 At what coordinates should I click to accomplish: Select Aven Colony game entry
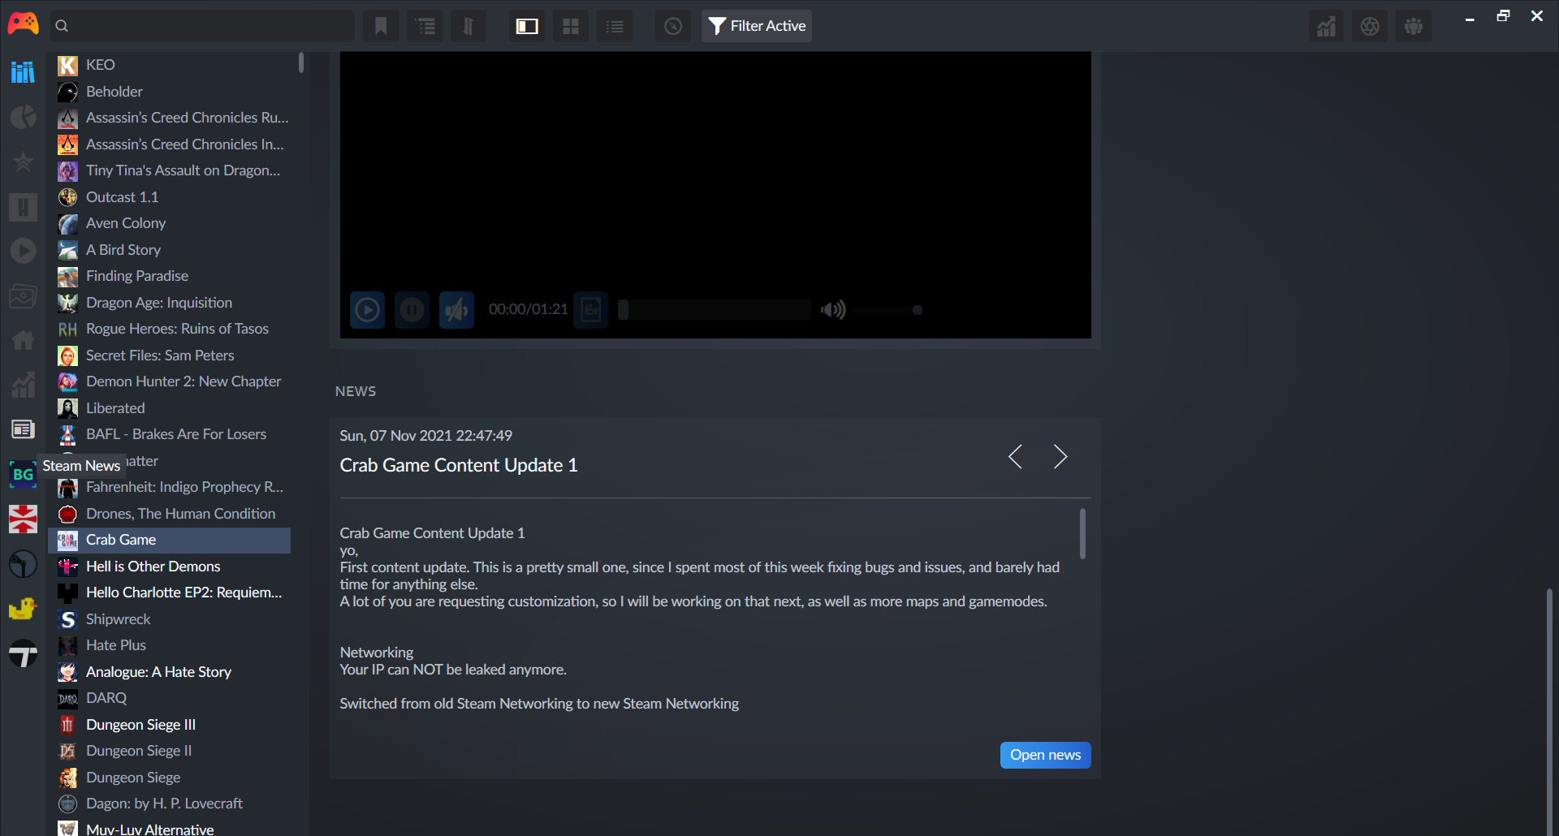(170, 223)
